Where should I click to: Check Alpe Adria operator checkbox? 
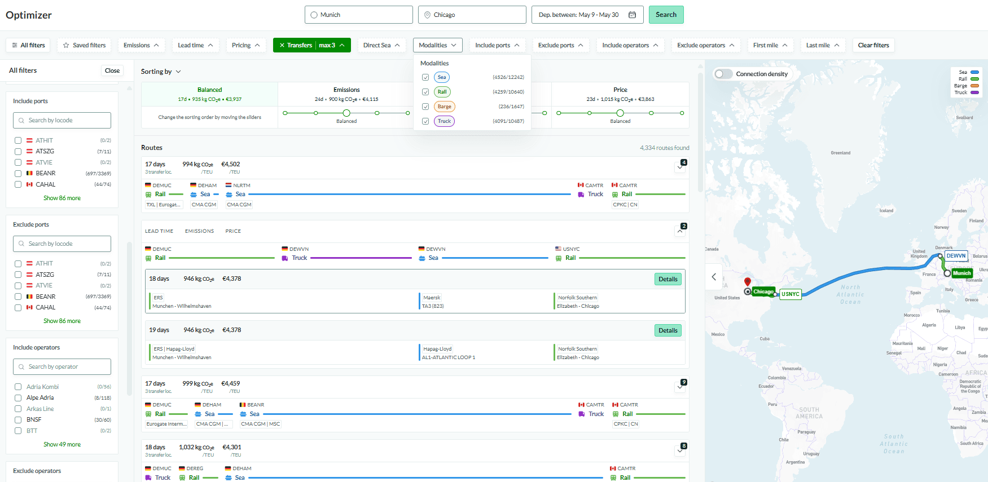[18, 398]
